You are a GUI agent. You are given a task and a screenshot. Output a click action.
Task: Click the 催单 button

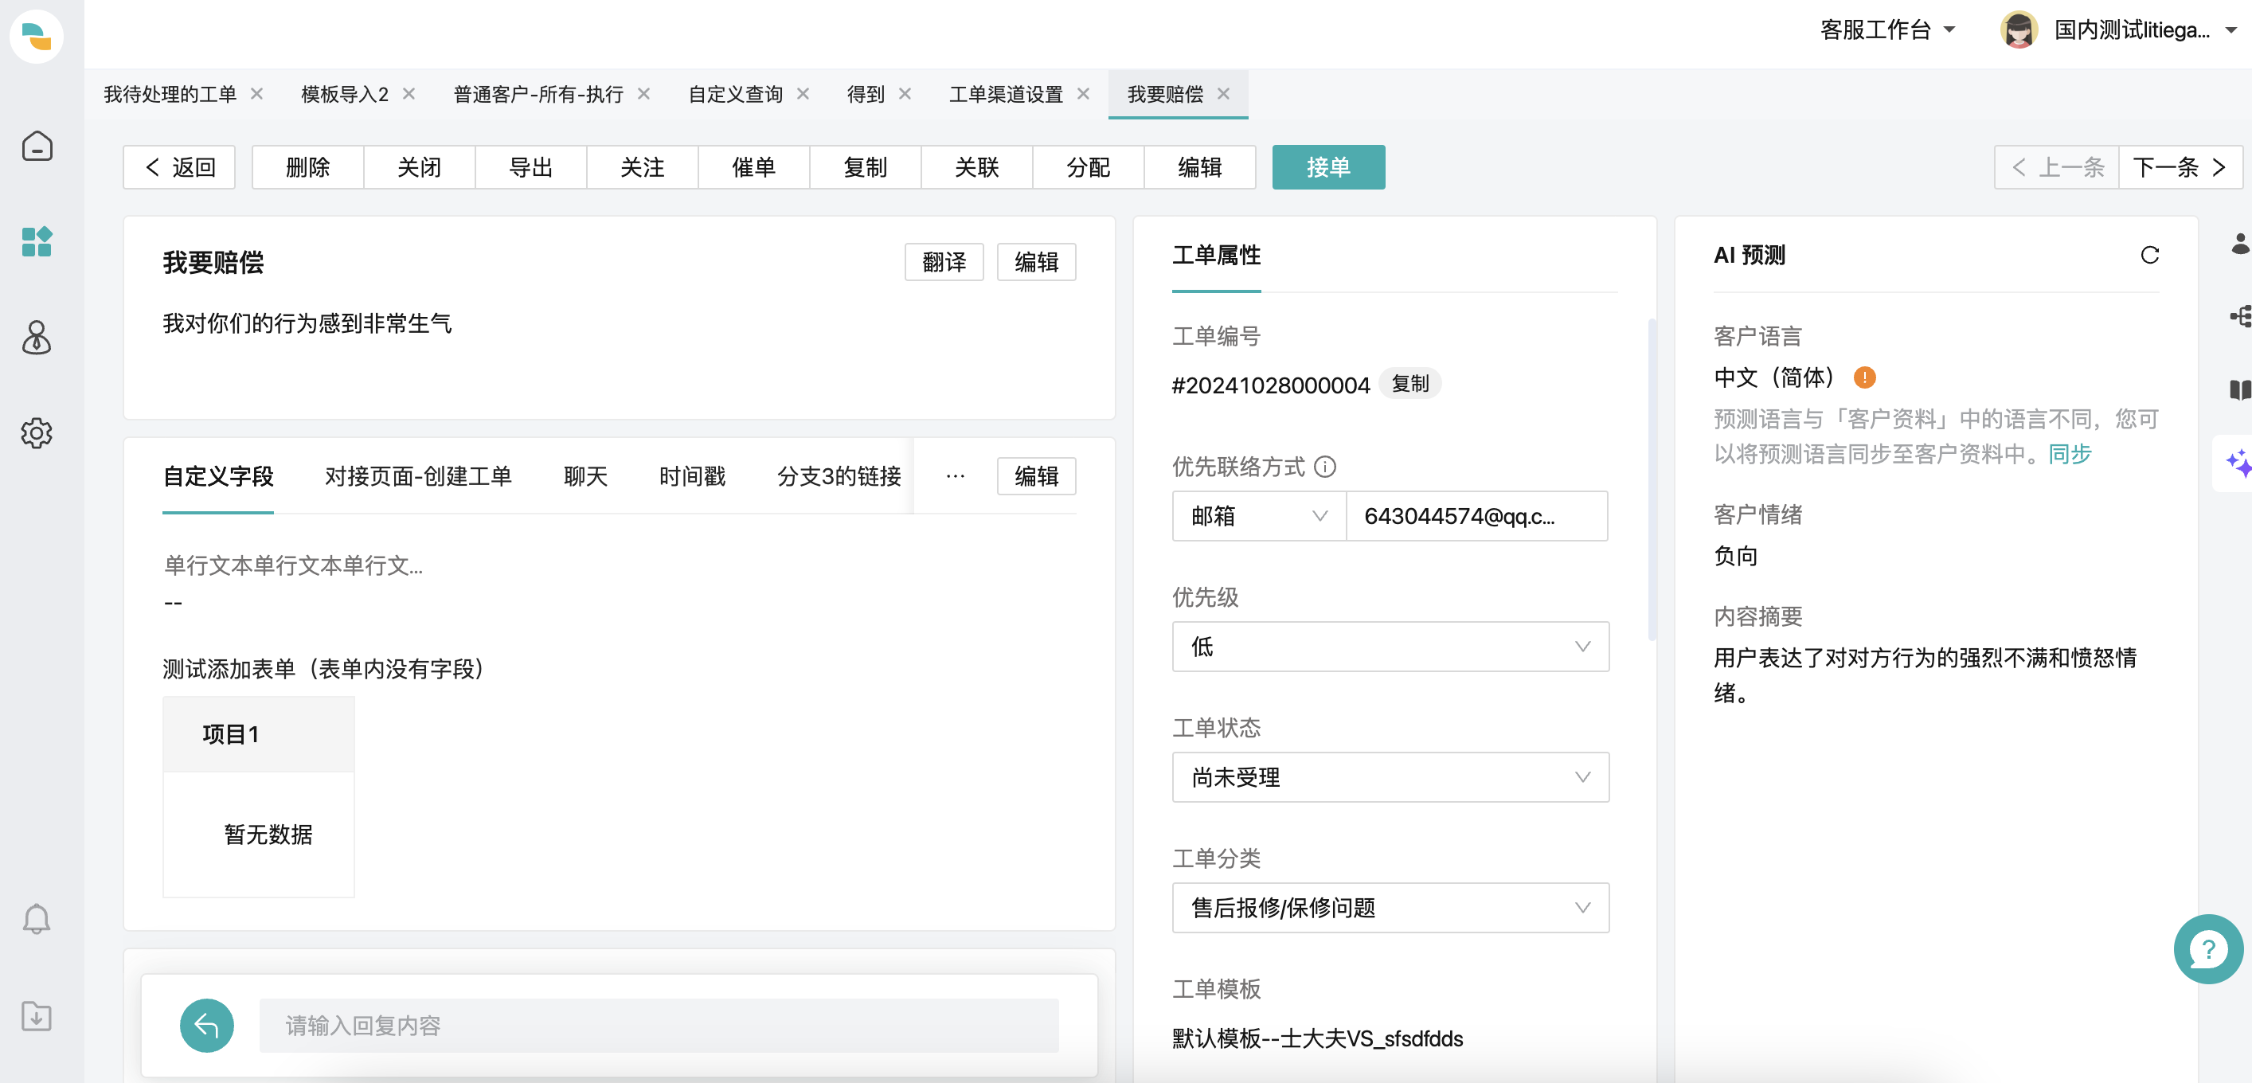753,167
